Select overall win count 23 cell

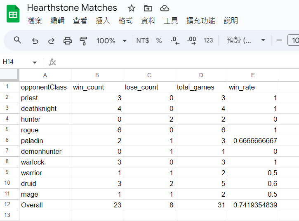(x=97, y=205)
